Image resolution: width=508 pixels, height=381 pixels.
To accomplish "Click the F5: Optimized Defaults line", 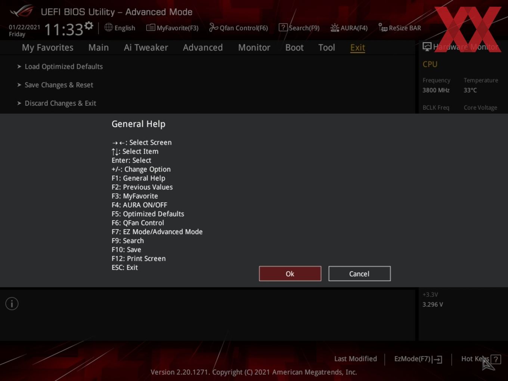I will (148, 214).
